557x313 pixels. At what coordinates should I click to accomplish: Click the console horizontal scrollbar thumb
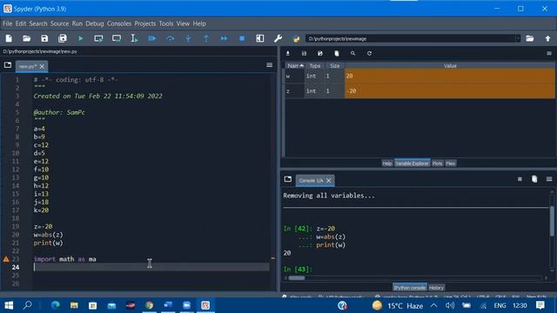(x=296, y=278)
